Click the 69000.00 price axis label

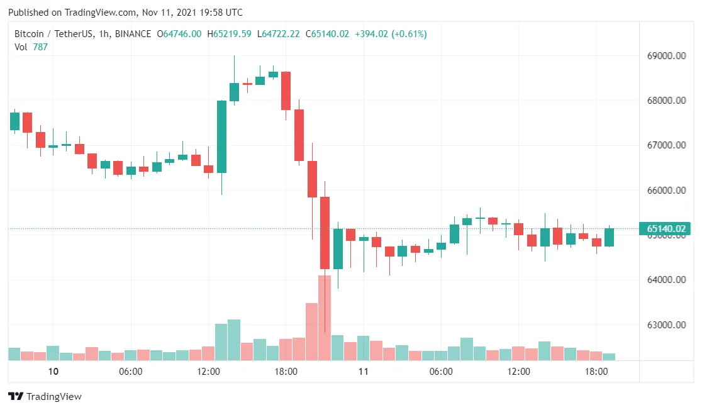(x=666, y=56)
